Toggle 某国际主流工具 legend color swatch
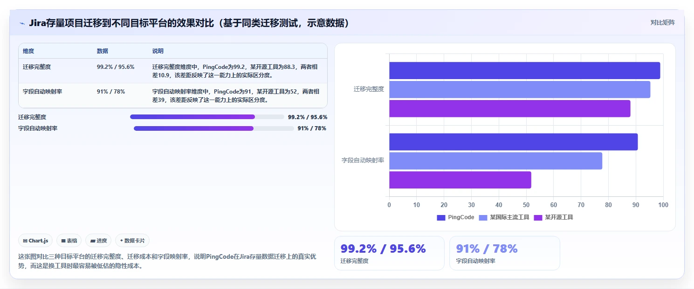Viewport: 694px width, 289px height. 483,217
